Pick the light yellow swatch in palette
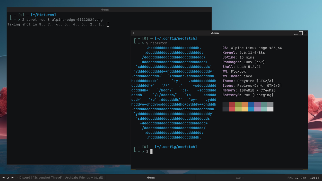The height and width of the screenshot is (181, 322). coord(245,109)
